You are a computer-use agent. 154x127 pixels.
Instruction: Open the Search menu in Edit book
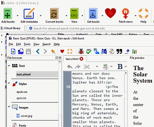point(47,44)
